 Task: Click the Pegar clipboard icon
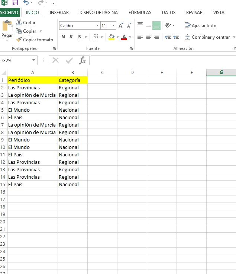point(7,26)
